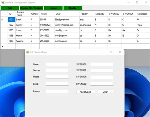Focus the SWEN501 grade input field
The height and width of the screenshot is (117, 150).
tap(102, 64)
